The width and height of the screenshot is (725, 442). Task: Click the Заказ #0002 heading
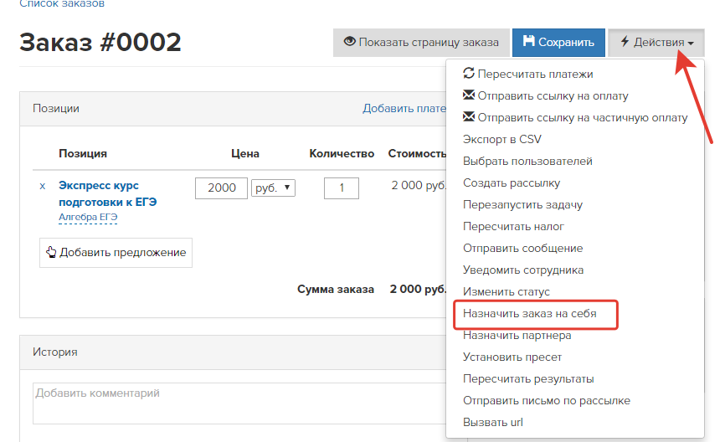tap(100, 42)
